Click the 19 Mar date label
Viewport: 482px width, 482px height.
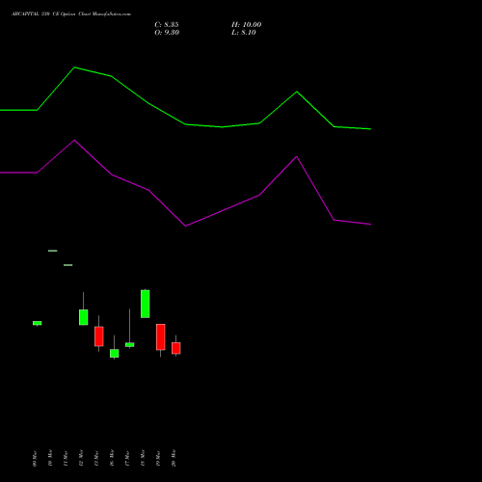click(x=158, y=459)
